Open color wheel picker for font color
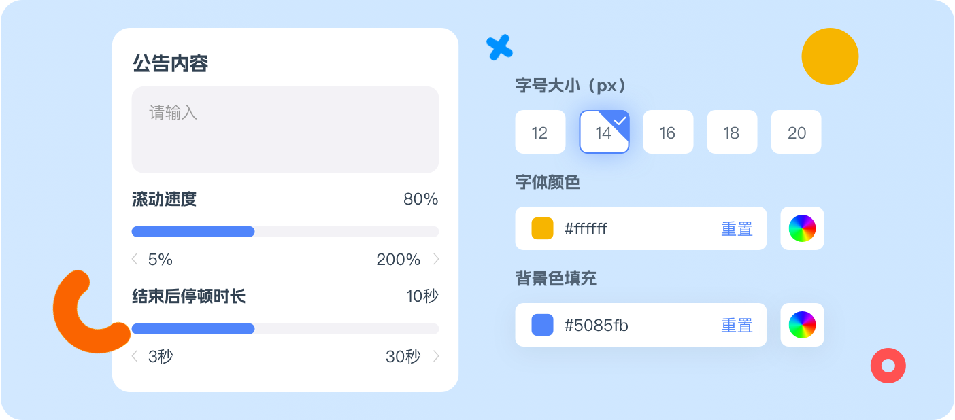The image size is (955, 420). [x=802, y=228]
